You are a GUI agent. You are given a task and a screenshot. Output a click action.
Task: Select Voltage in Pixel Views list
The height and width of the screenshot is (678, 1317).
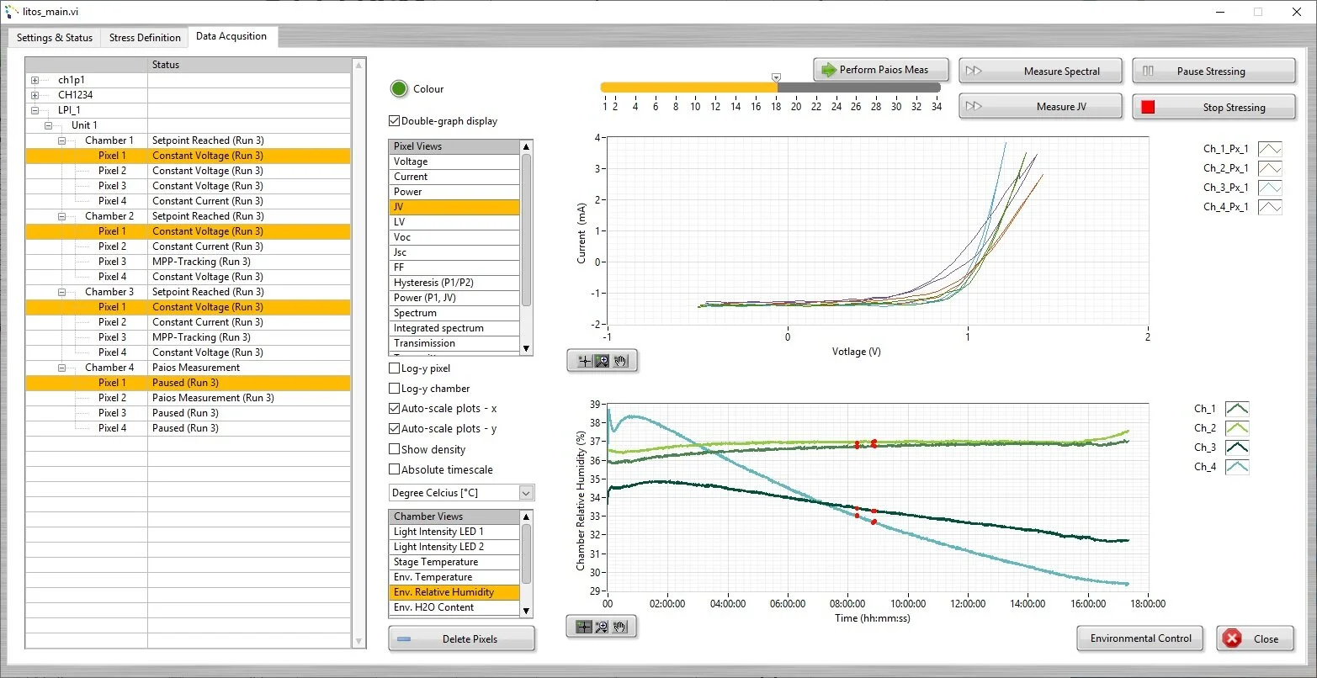click(454, 162)
